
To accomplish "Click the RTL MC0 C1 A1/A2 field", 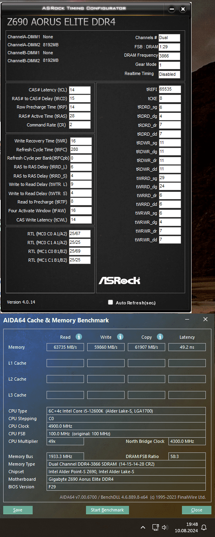I will 80,243.
